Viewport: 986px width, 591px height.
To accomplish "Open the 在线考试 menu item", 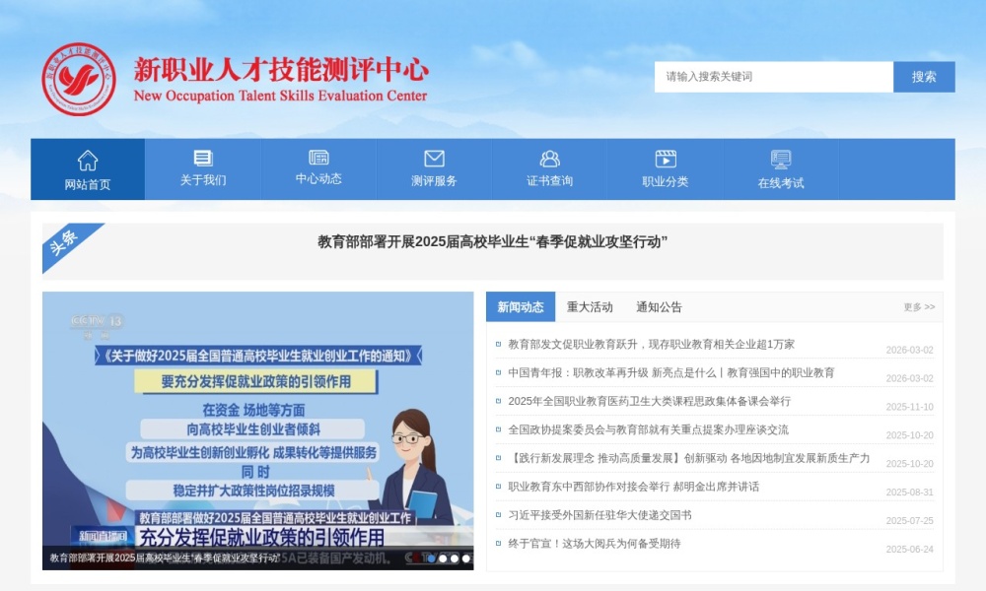I will [780, 169].
